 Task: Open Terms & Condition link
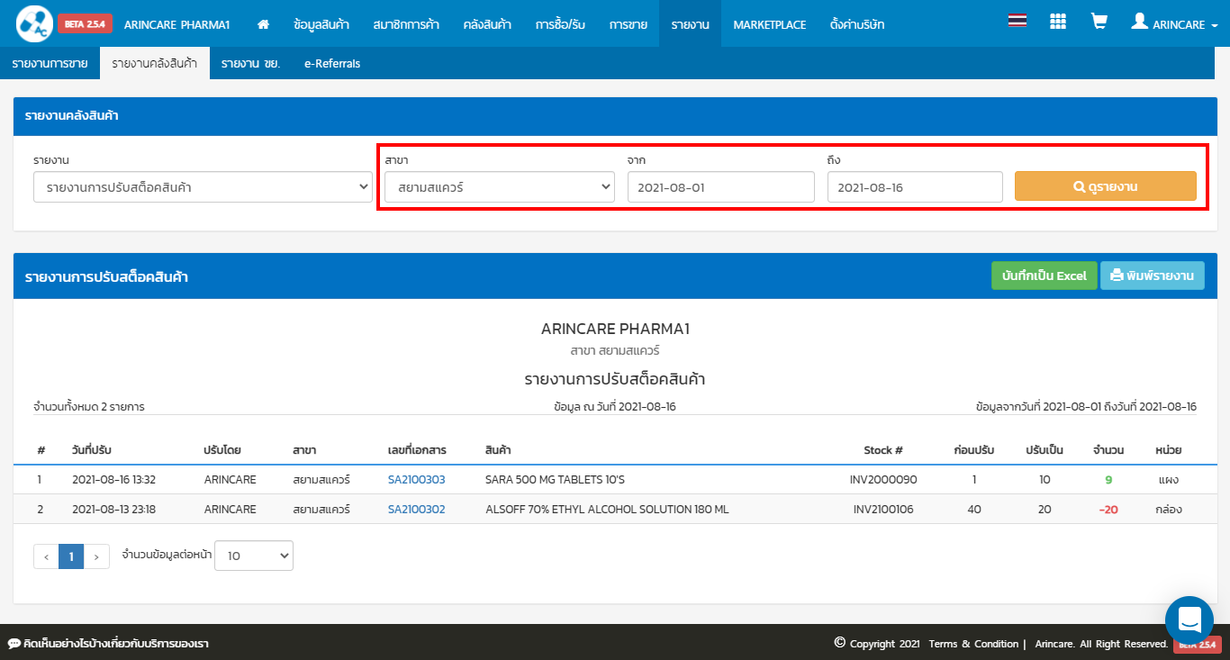pyautogui.click(x=973, y=644)
